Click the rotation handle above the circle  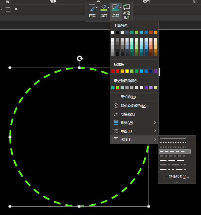80,58
